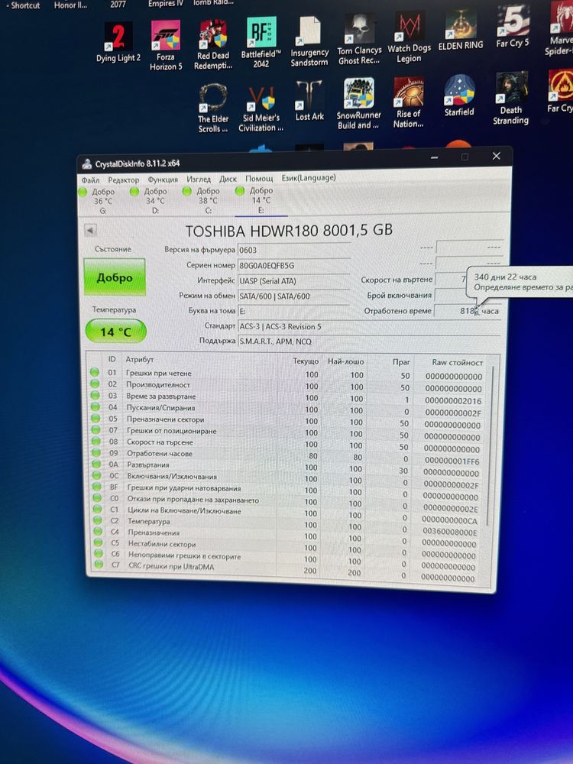Select row Пускания/Спирания
The width and height of the screenshot is (573, 764).
coord(286,410)
